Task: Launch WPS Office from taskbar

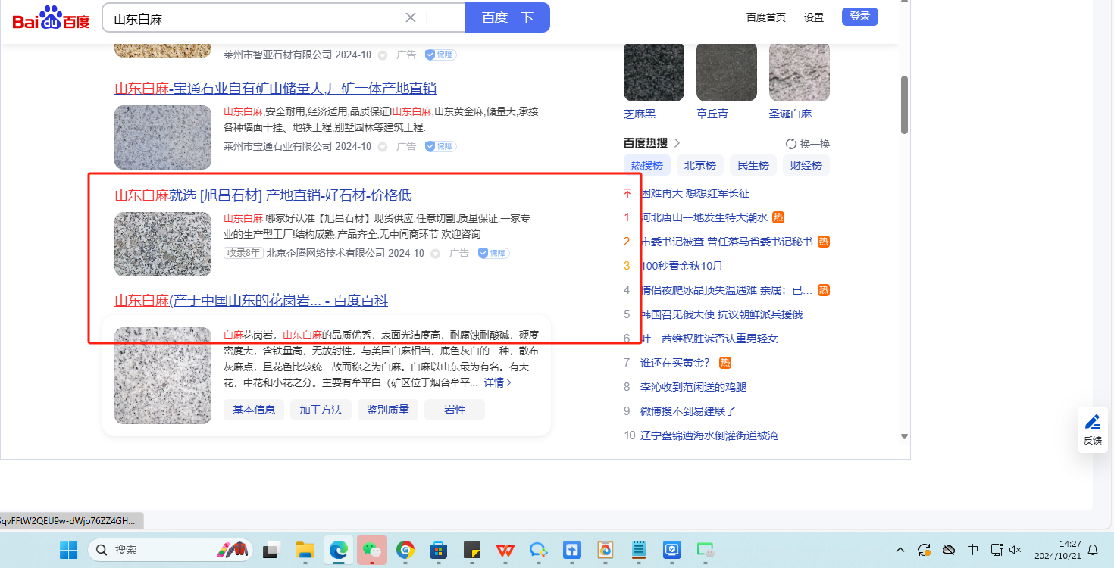Action: (505, 549)
